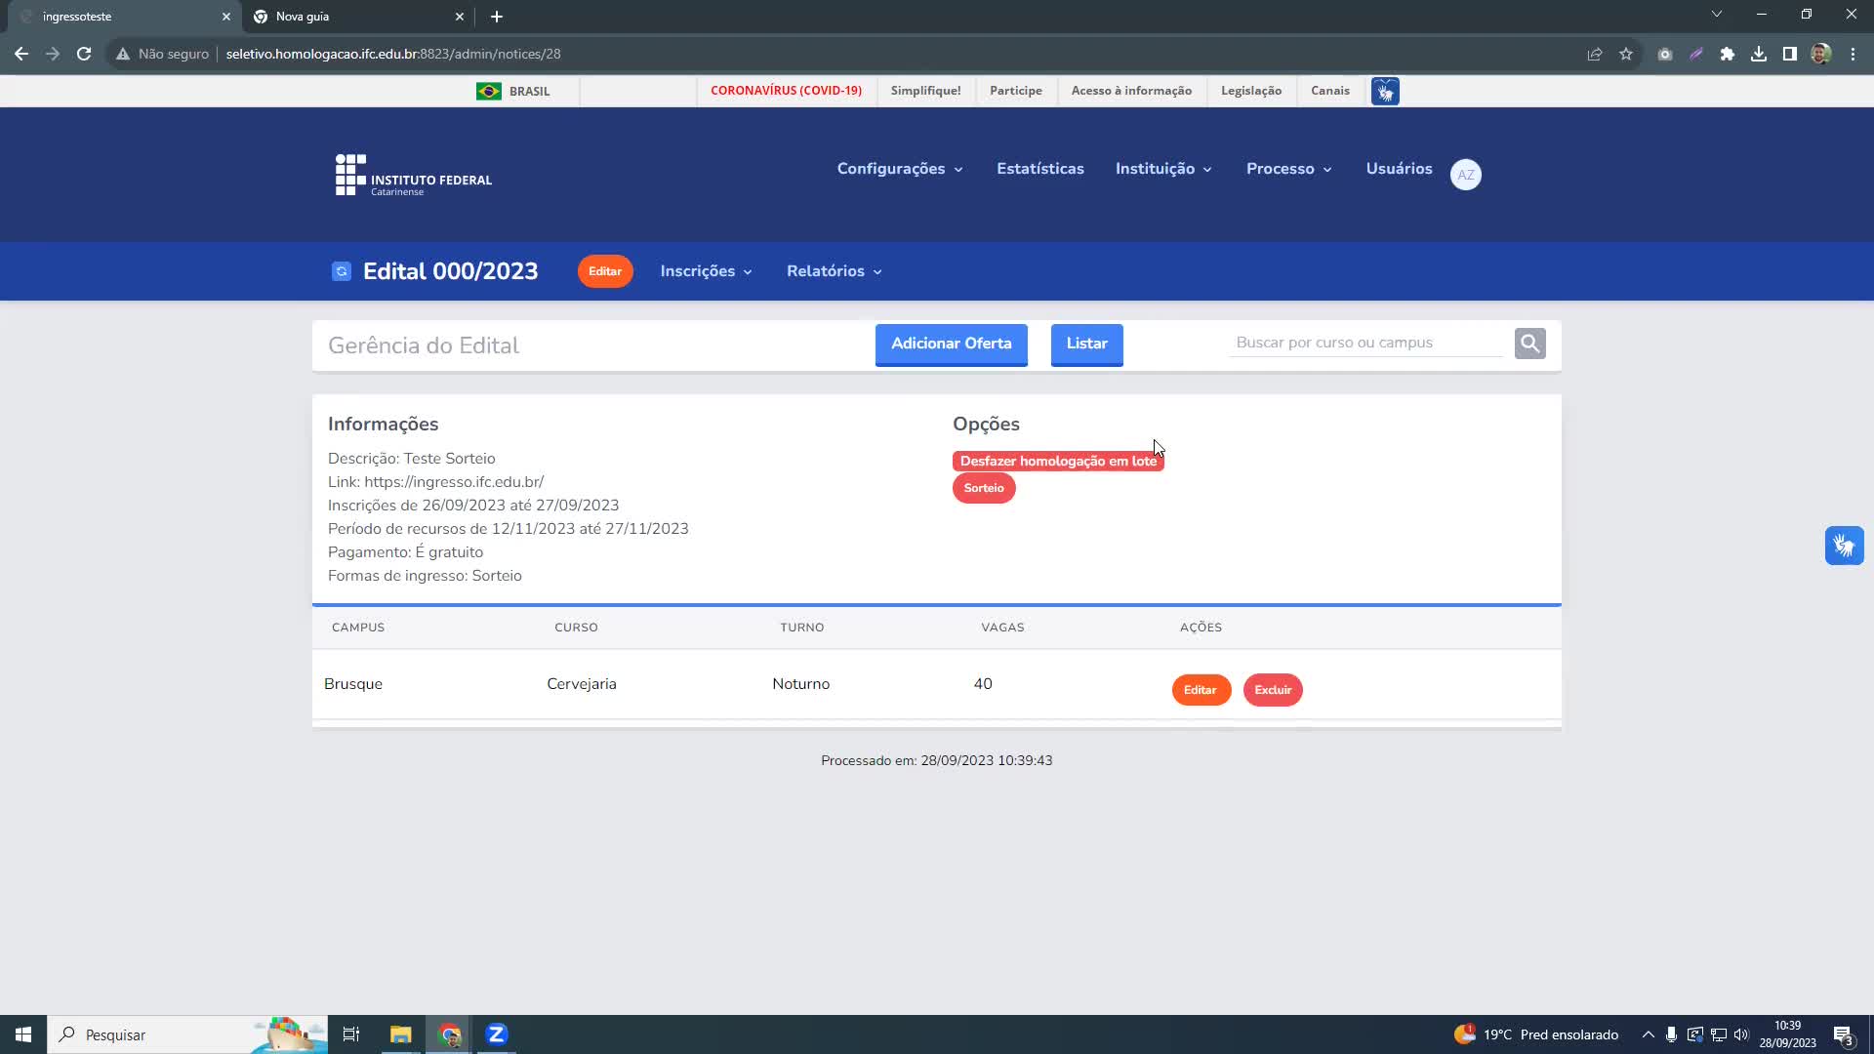Open a new browser tab
The image size is (1874, 1054).
click(x=497, y=17)
